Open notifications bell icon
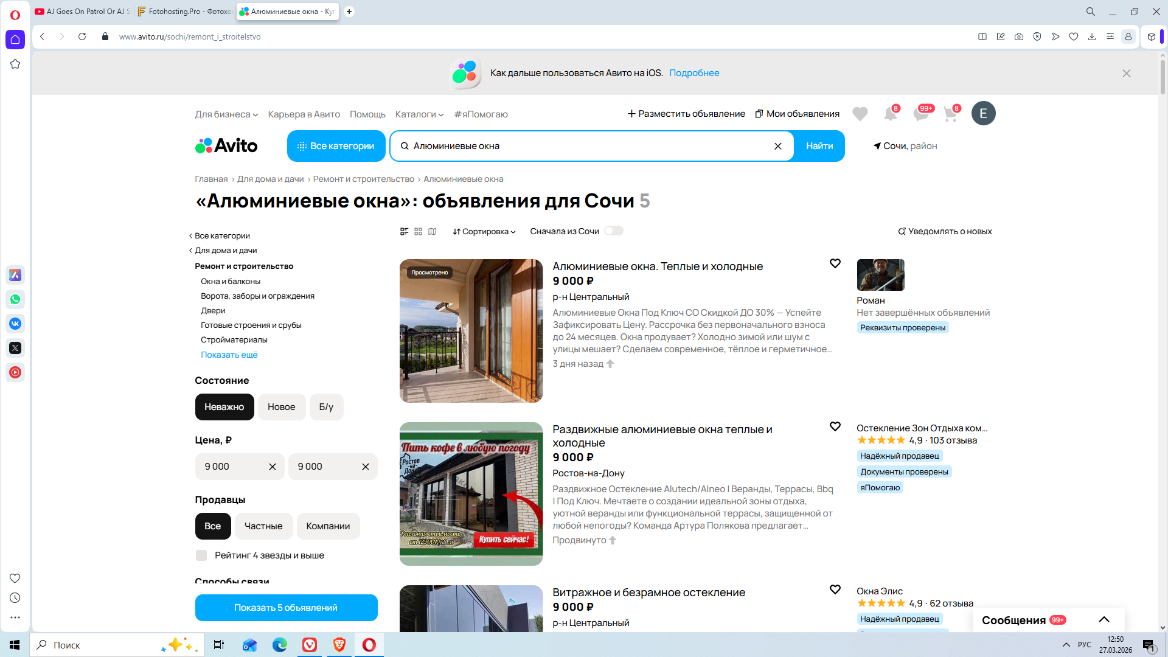Image resolution: width=1168 pixels, height=657 pixels. point(890,114)
